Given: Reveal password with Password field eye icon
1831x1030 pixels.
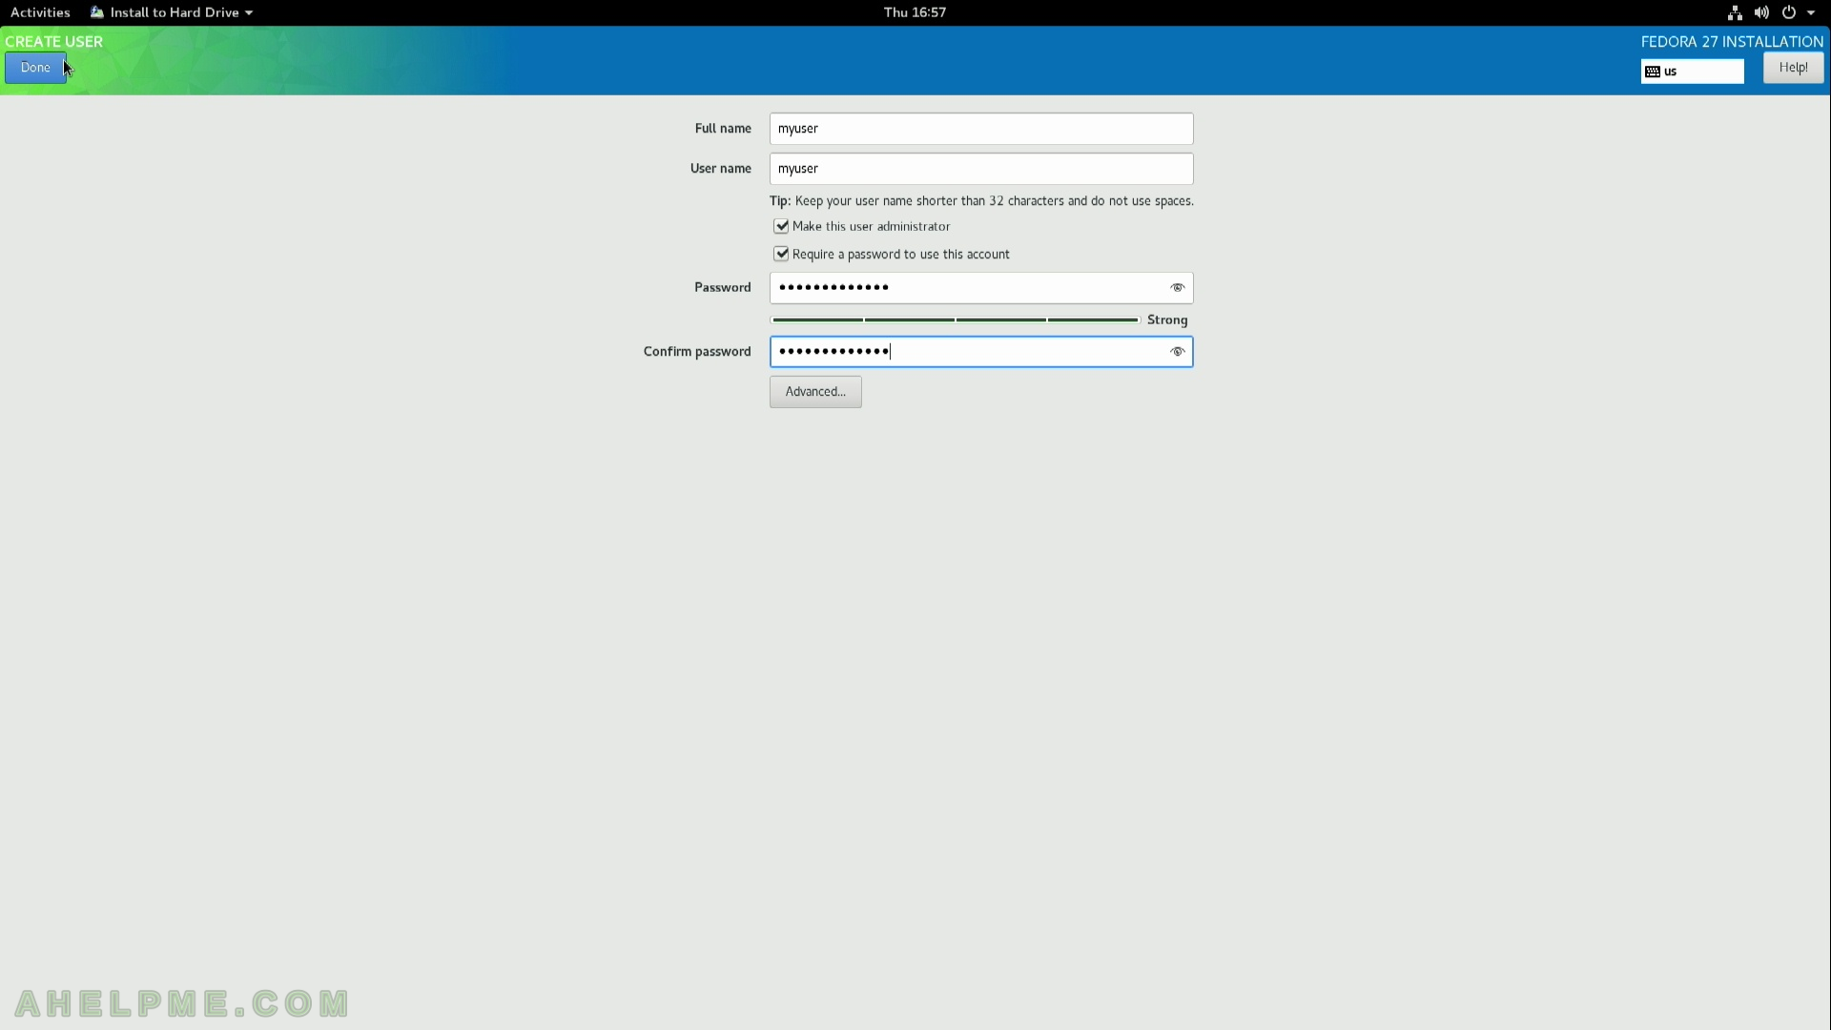Looking at the screenshot, I should coord(1178,288).
